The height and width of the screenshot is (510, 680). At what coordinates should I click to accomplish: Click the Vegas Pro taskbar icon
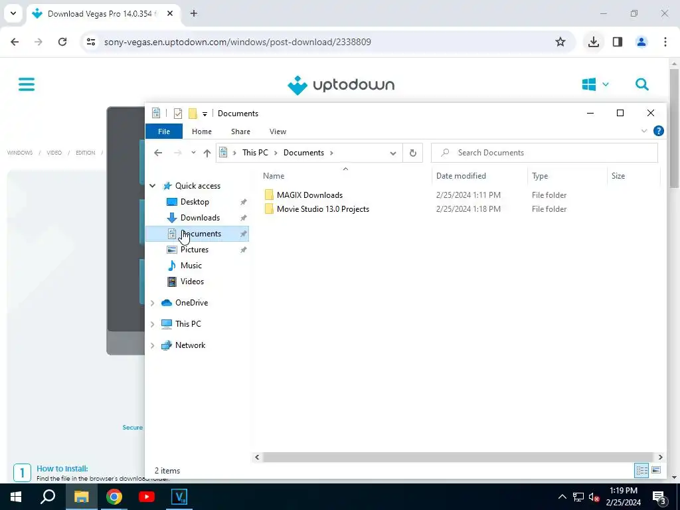(x=179, y=497)
